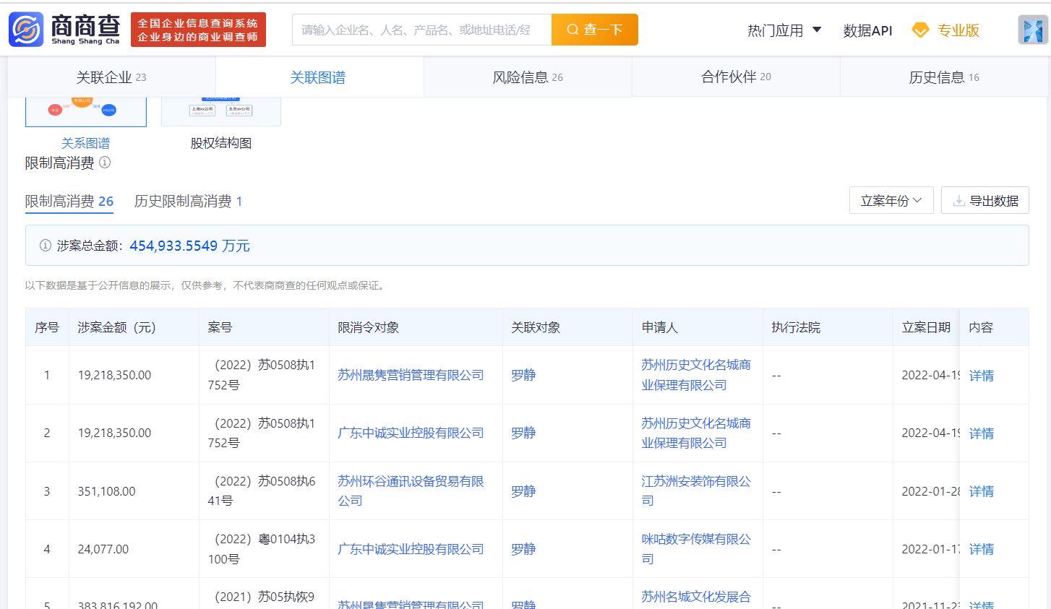Switch to the 风险信息 tab

pos(528,77)
